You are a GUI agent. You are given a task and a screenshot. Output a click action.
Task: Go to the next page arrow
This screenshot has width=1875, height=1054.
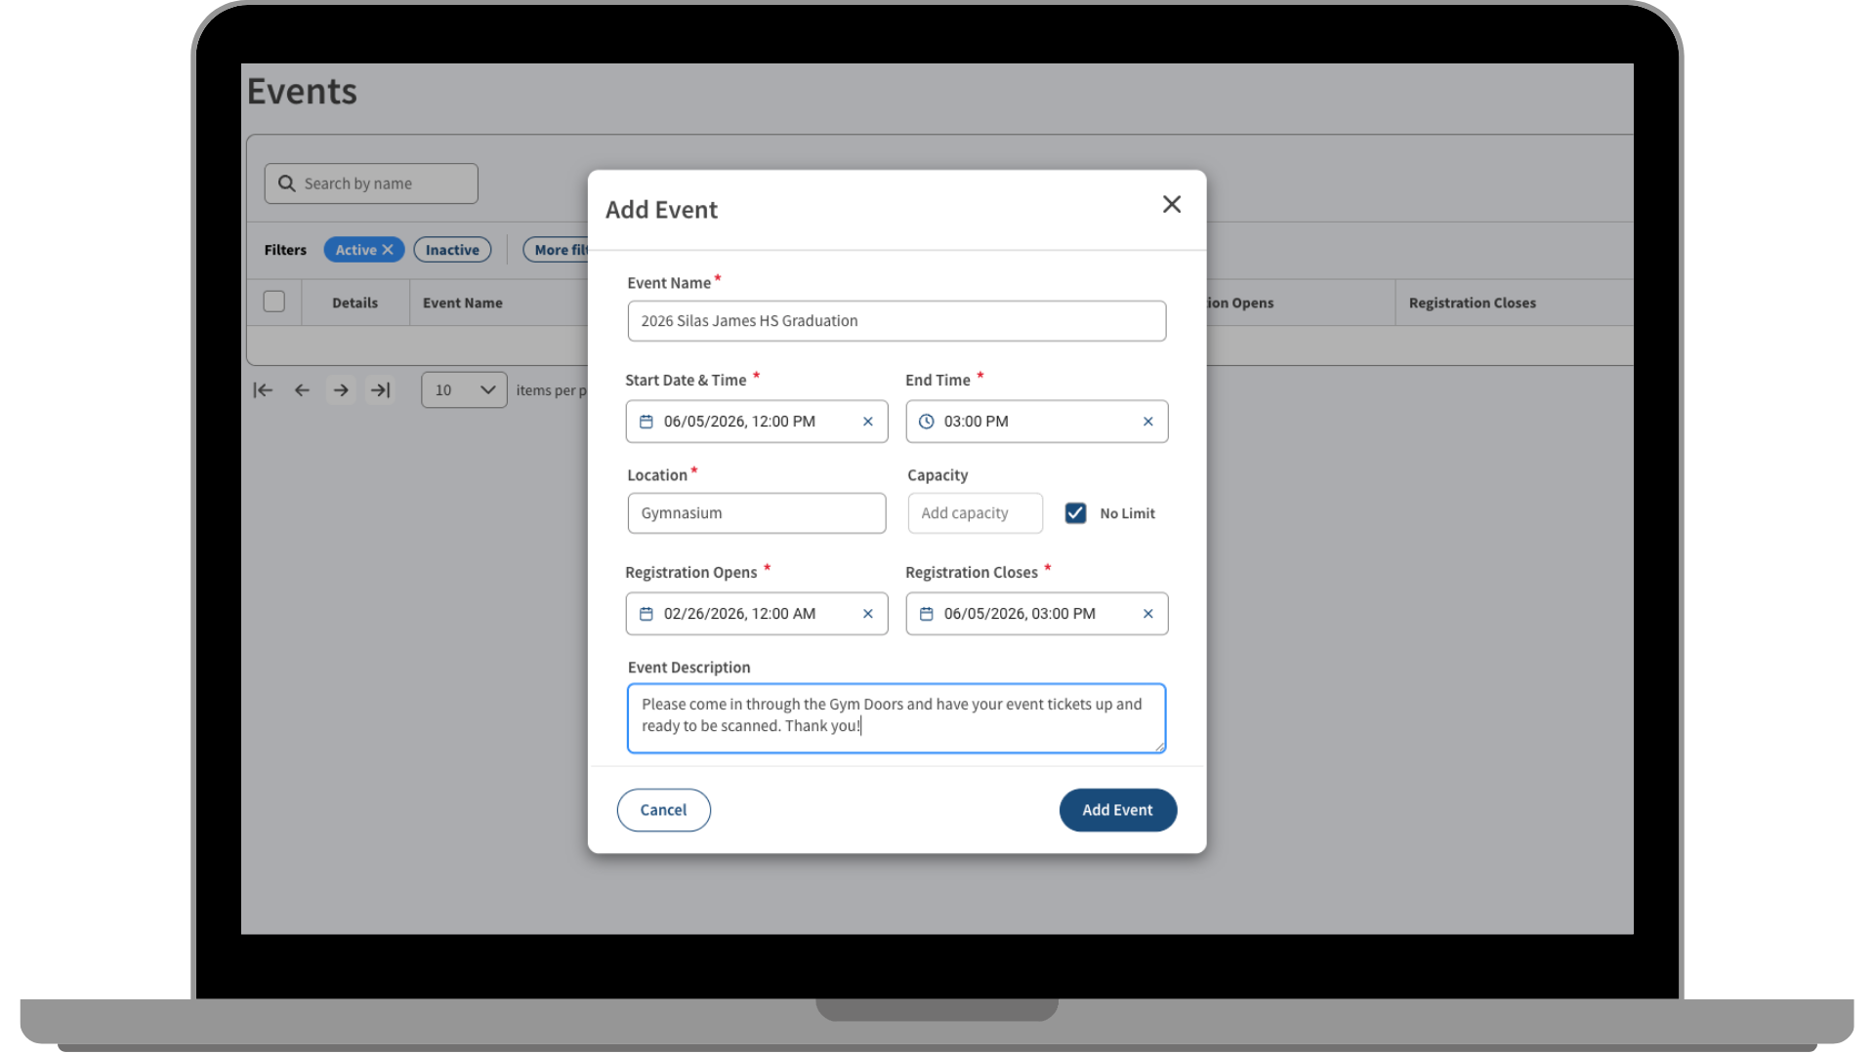341,389
